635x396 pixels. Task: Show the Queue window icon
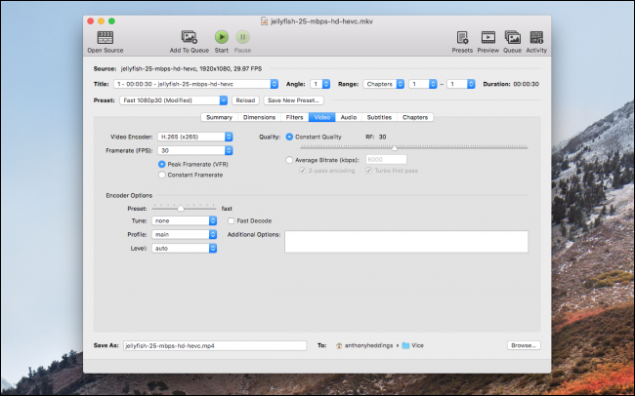pyautogui.click(x=512, y=37)
